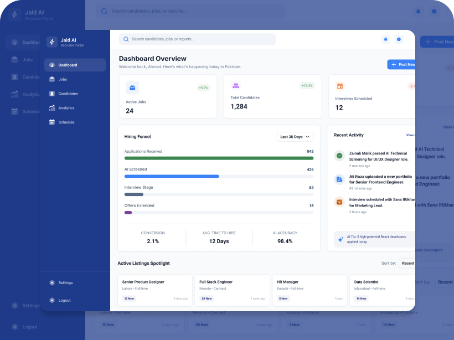Open the Sort by Recent dropdown in front window
This screenshot has width=454, height=340.
tap(407, 263)
